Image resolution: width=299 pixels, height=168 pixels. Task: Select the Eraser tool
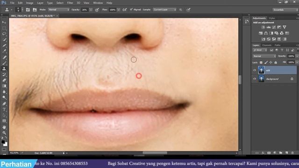[4, 80]
